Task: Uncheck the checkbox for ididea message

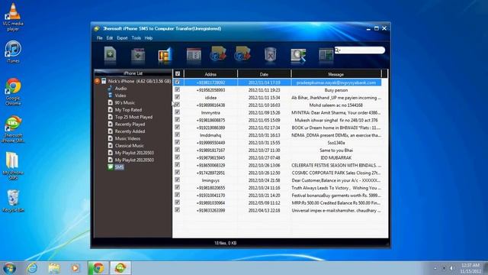Action: [177, 97]
